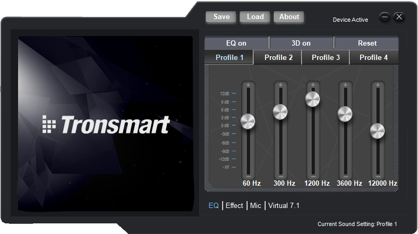Click the minus icon below 60 Hz slider
The width and height of the screenshot is (418, 234).
248,176
